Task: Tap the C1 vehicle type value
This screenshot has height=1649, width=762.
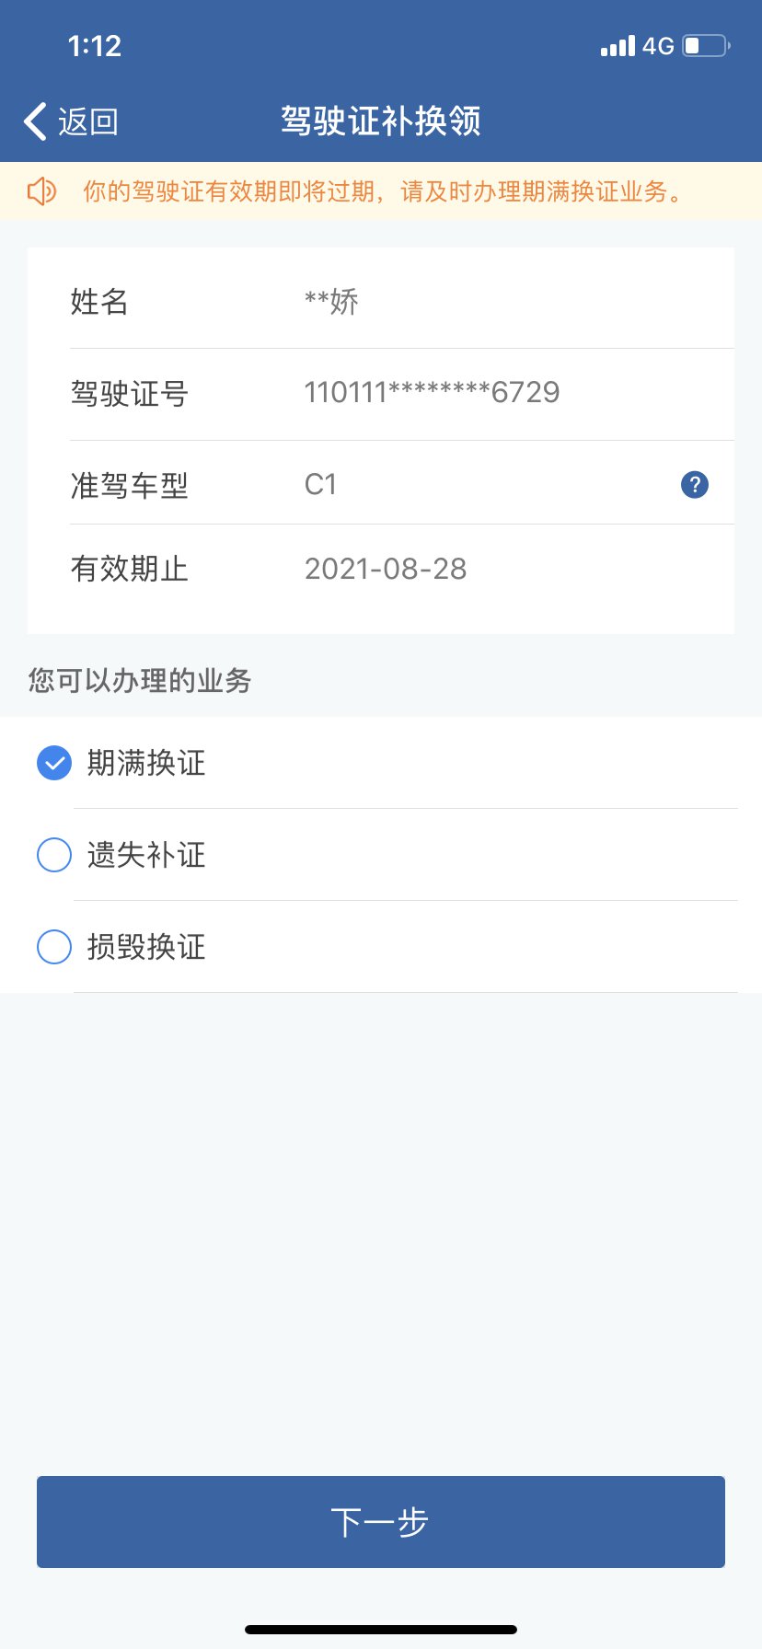Action: point(320,484)
